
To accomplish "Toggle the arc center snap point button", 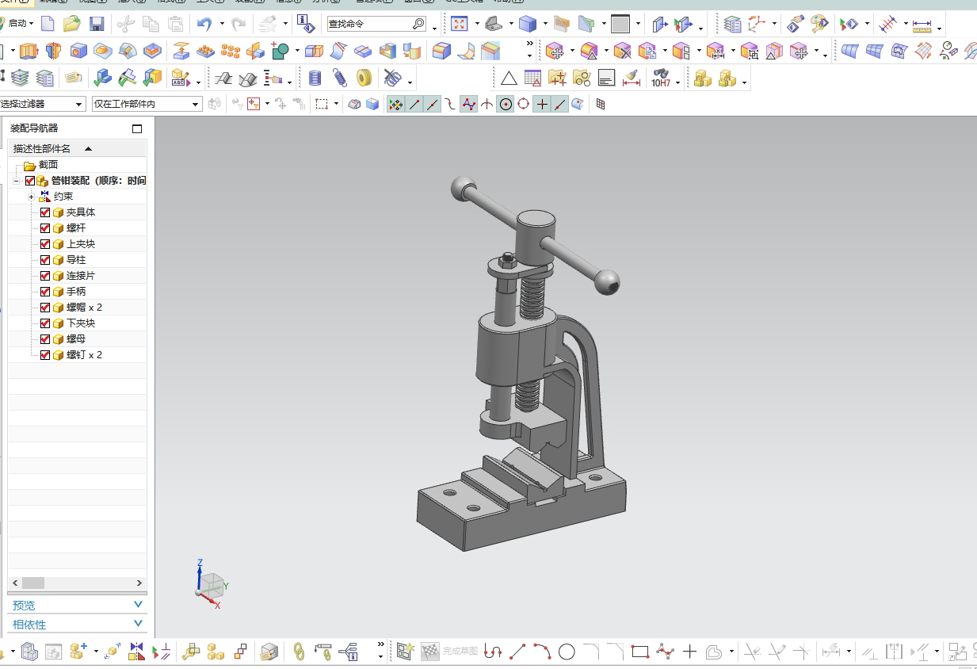I will coord(505,104).
